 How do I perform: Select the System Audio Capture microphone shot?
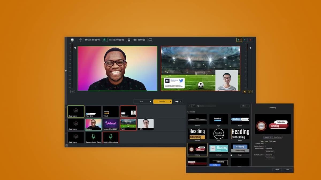click(x=93, y=138)
